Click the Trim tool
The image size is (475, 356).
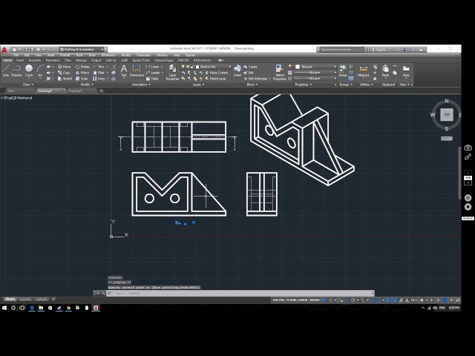coord(99,67)
